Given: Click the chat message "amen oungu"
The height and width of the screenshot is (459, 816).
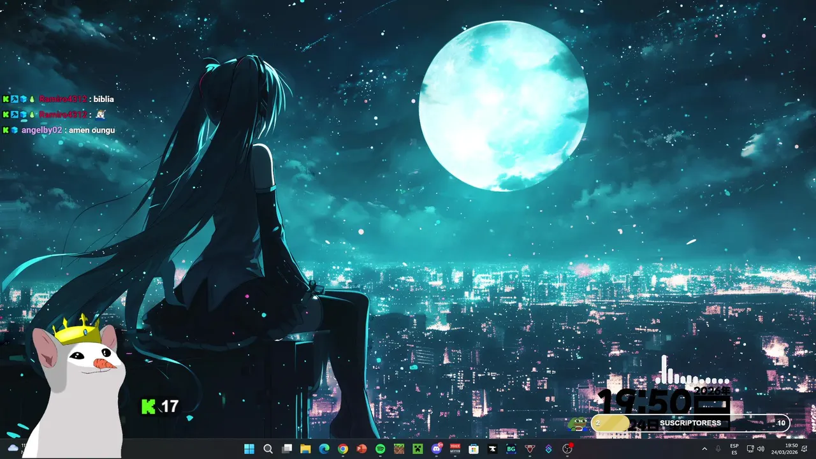Looking at the screenshot, I should (x=92, y=130).
